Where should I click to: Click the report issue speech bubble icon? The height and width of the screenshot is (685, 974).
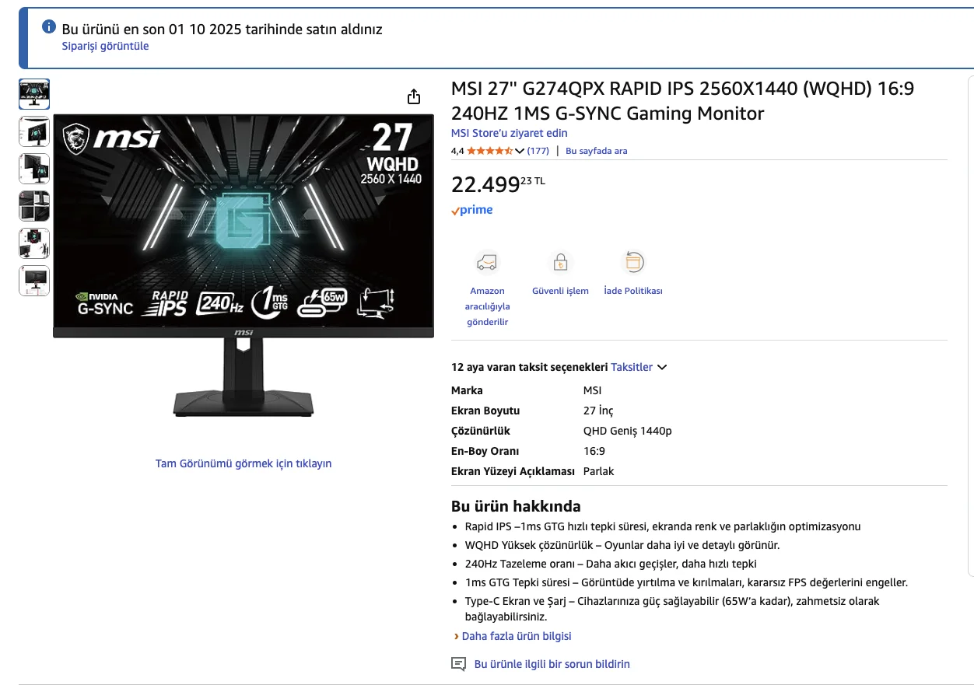click(x=459, y=664)
